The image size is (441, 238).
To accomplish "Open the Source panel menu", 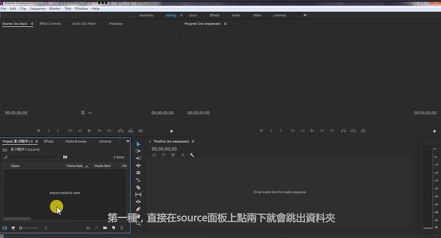I will [32, 24].
